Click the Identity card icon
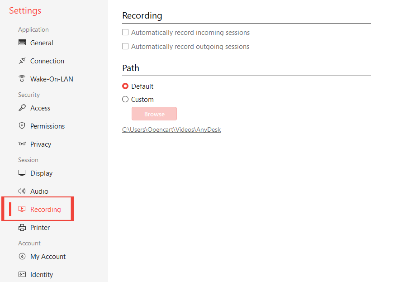The image size is (403, 282). [22, 275]
